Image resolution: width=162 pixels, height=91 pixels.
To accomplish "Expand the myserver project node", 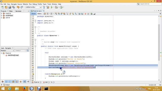I will [x=2, y=13].
